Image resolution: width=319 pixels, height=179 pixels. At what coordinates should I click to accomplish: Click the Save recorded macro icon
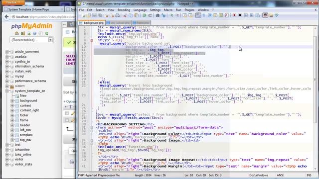pos(257,15)
